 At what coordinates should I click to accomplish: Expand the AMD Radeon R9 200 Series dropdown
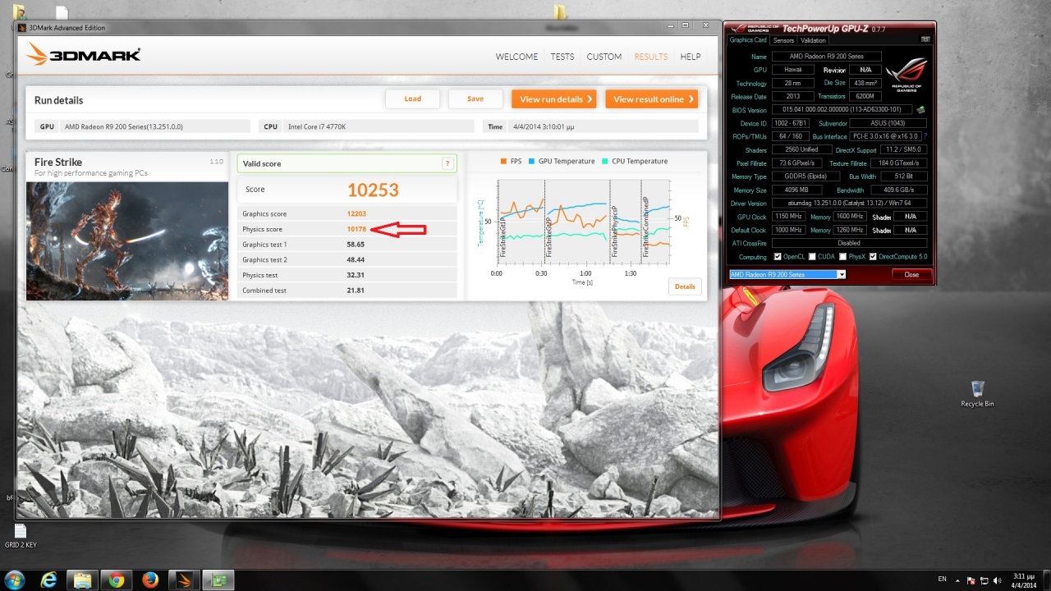coord(841,274)
